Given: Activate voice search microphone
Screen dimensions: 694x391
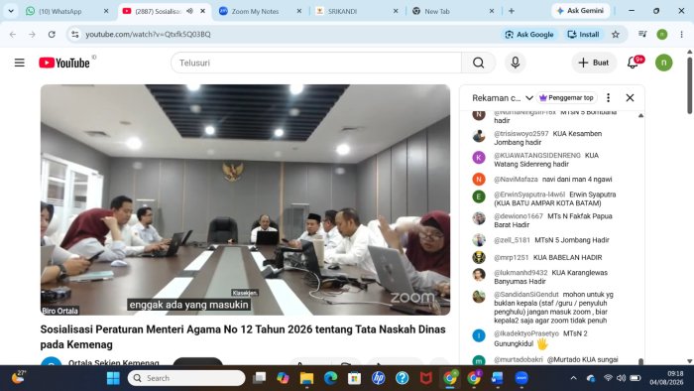Looking at the screenshot, I should coord(516,63).
